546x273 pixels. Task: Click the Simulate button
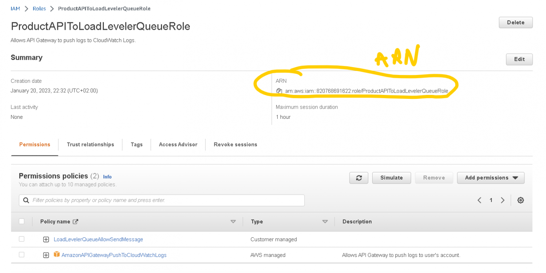point(391,178)
